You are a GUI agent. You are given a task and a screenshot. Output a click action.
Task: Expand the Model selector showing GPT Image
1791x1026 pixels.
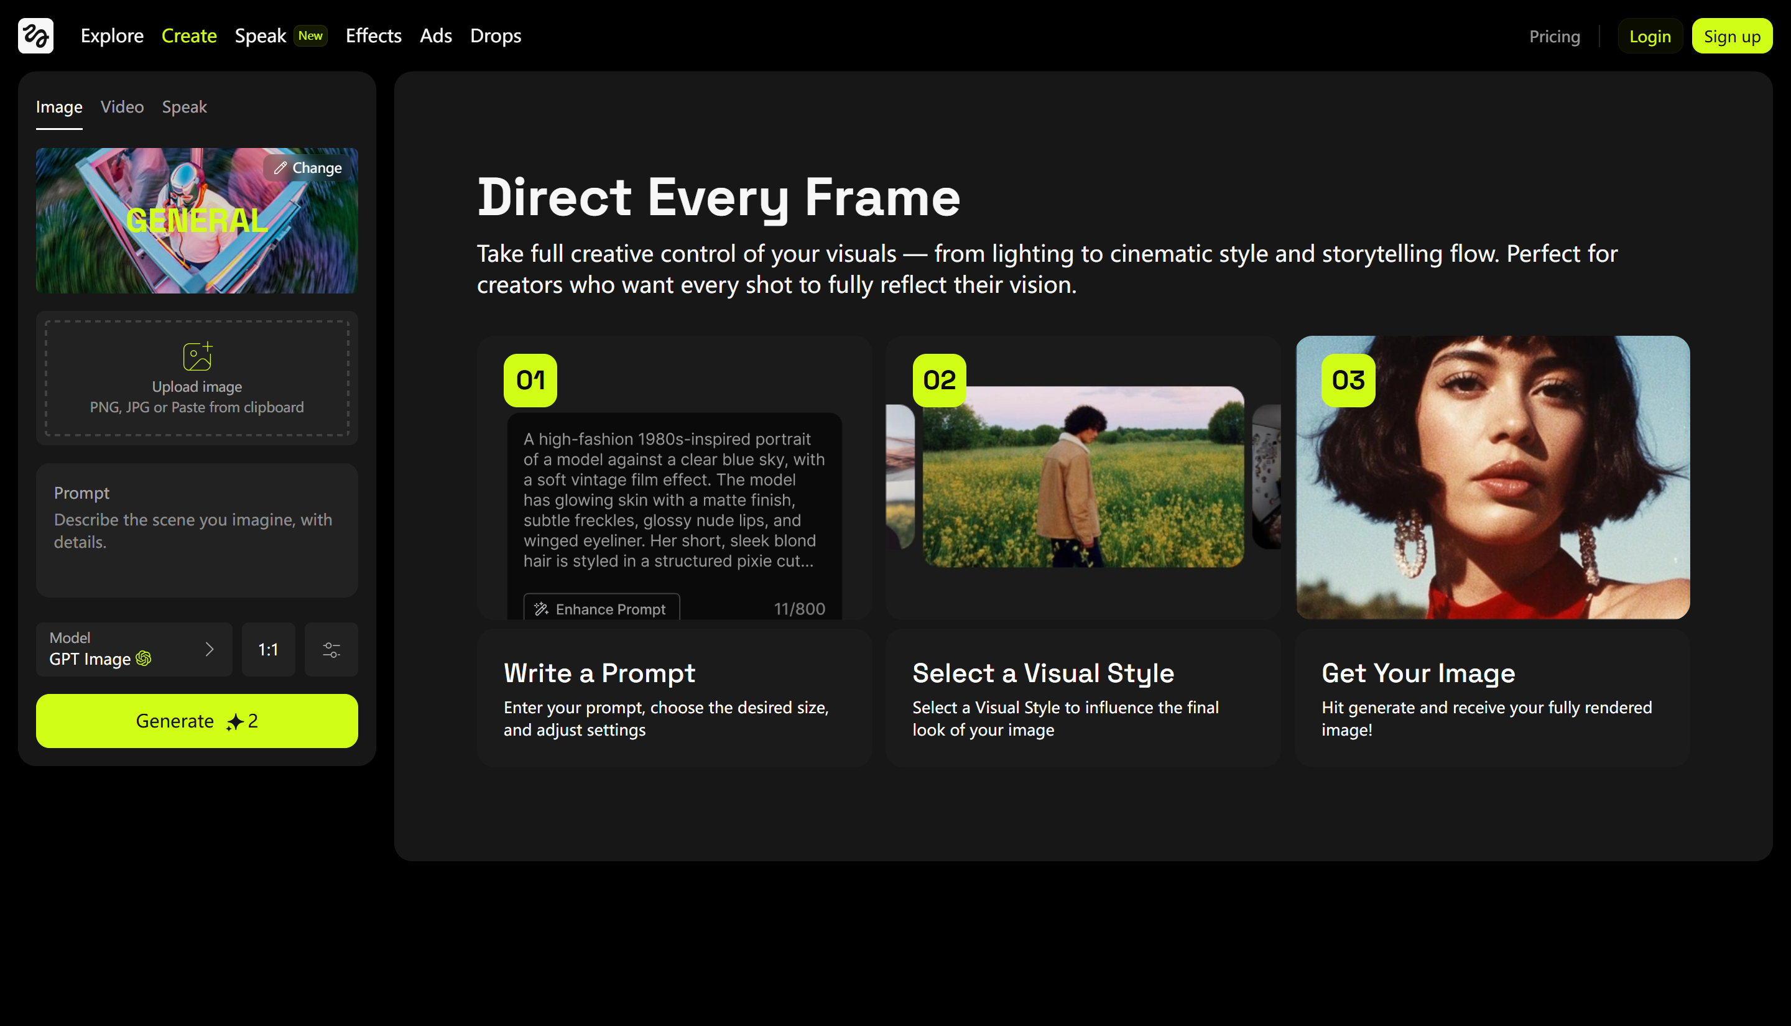coord(134,649)
